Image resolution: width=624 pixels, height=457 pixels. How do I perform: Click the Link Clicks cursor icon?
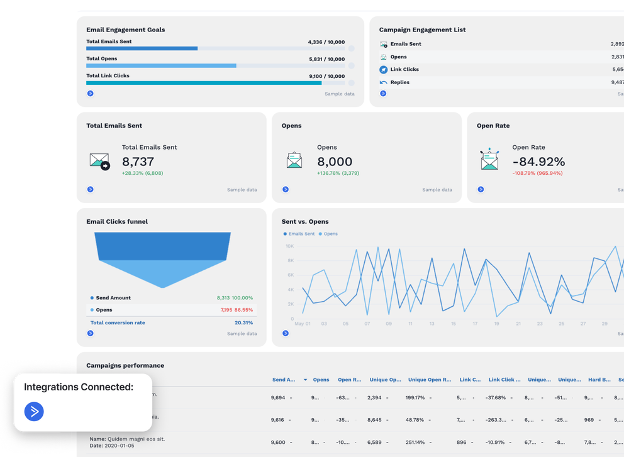coord(383,70)
